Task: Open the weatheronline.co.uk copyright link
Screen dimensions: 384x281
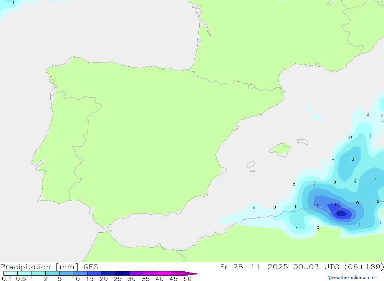Action: pyautogui.click(x=352, y=278)
